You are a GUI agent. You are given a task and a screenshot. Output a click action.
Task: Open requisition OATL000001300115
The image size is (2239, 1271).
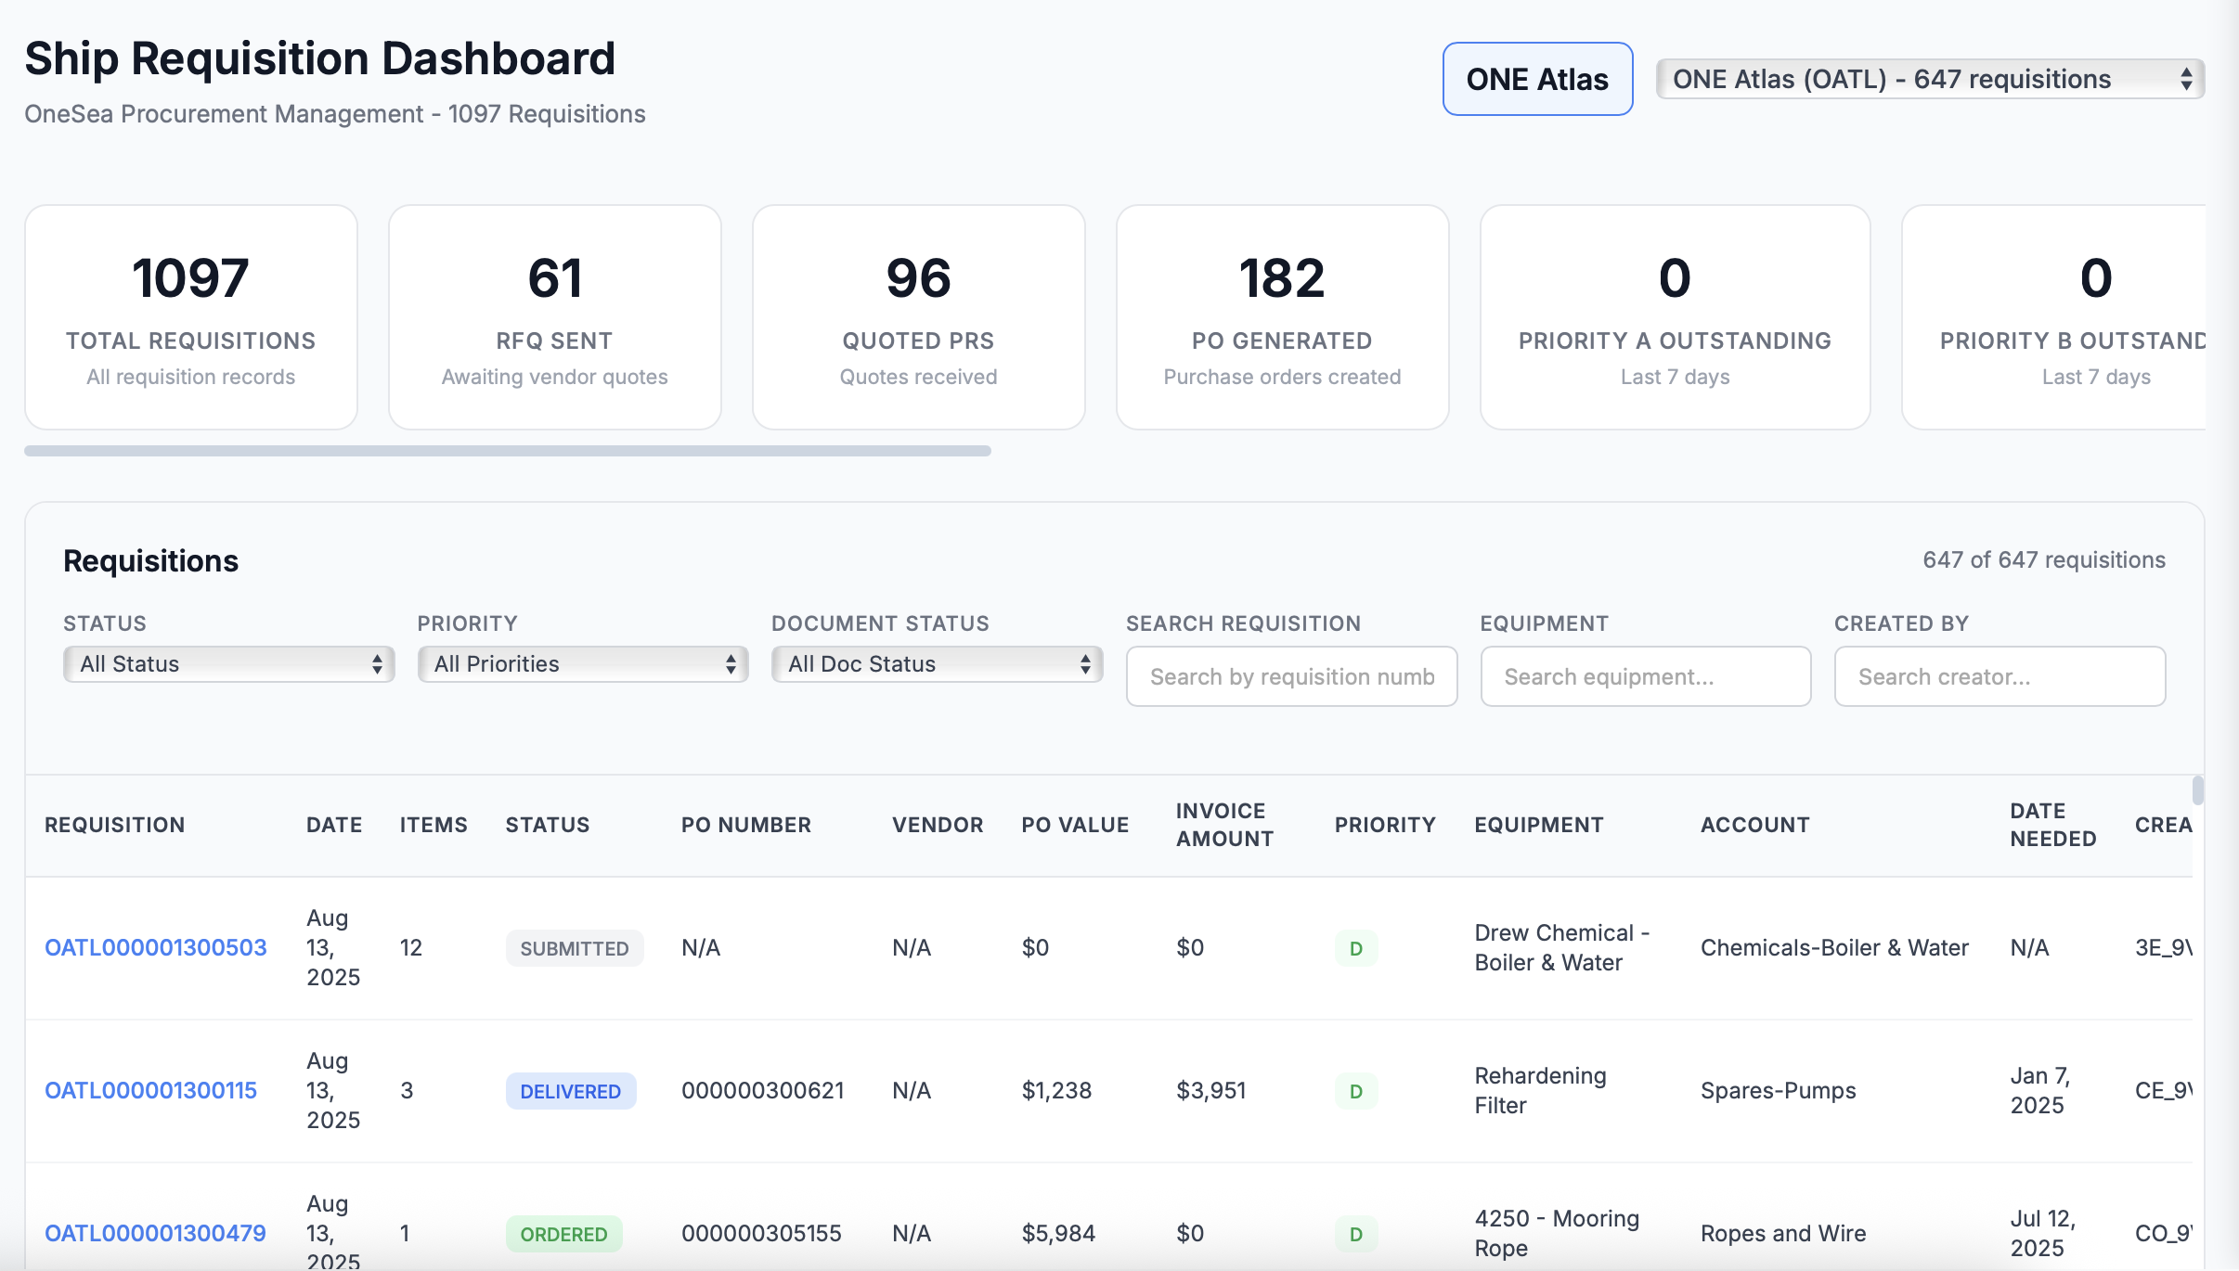151,1090
